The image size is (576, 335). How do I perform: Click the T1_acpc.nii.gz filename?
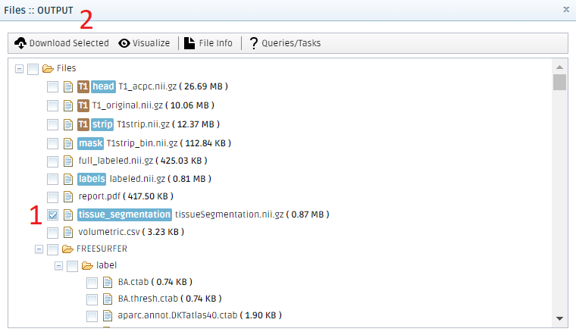147,86
